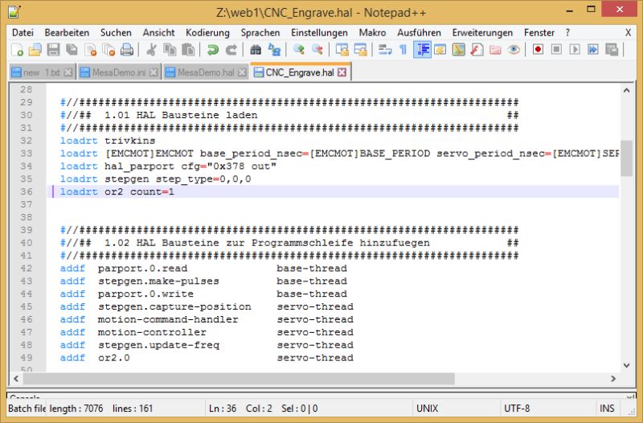Close the MesaDemo.ini tab
Viewport: 643px width, 423px height.
[154, 72]
